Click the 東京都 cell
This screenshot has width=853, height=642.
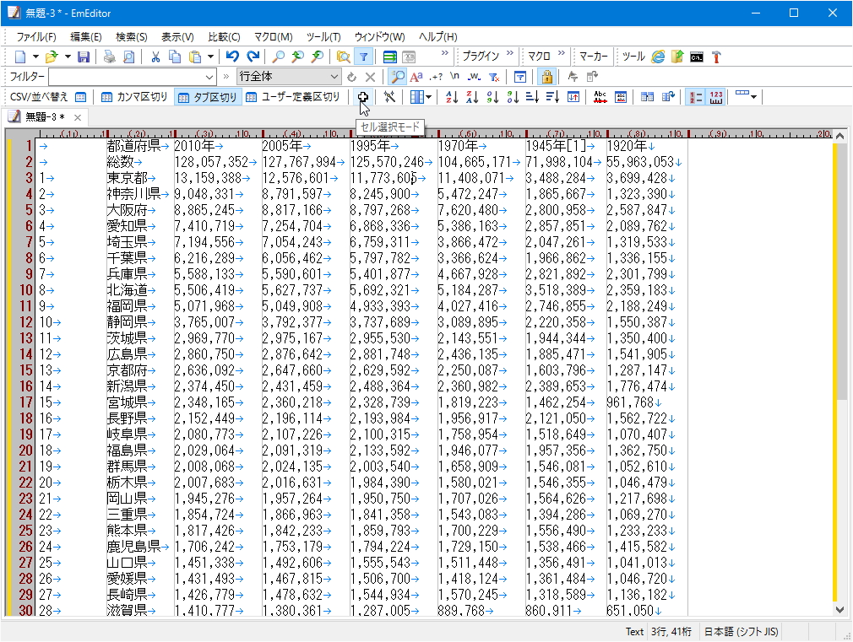[128, 178]
